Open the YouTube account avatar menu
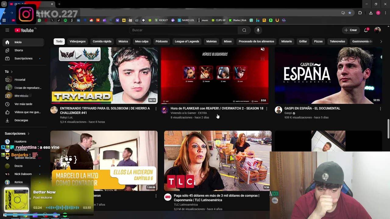Viewport: 390px width, 219px height. click(378, 30)
